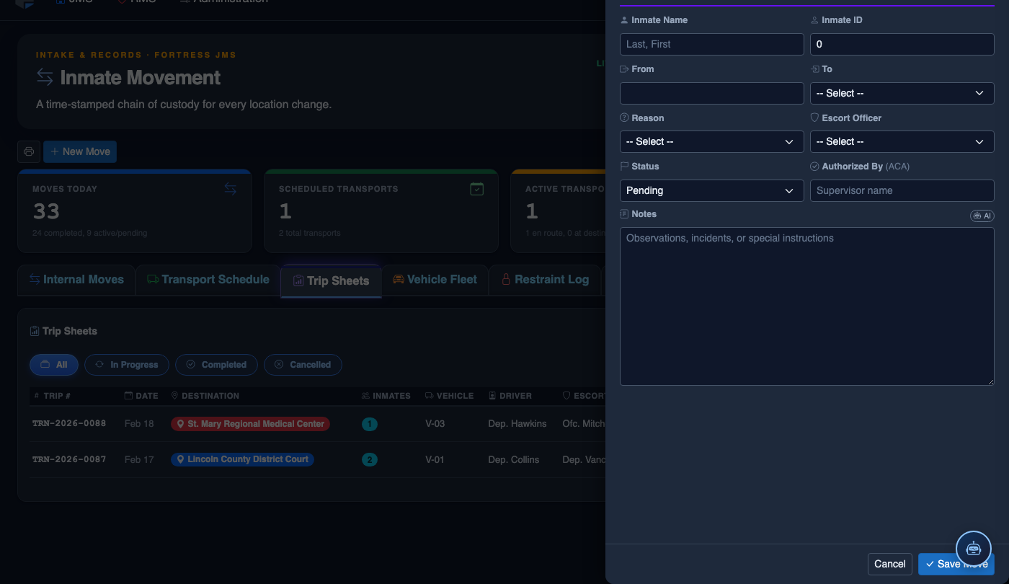This screenshot has height=584, width=1009.
Task: Click the Authorized By supervisor name field
Action: point(902,190)
